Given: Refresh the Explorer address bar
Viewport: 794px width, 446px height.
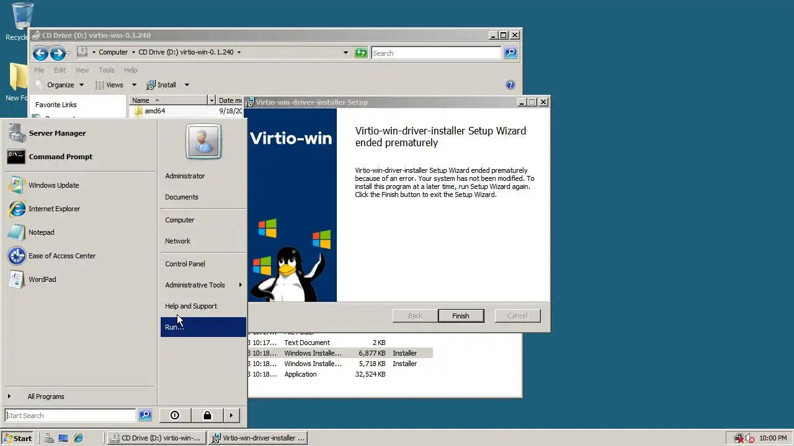Looking at the screenshot, I should [x=361, y=53].
